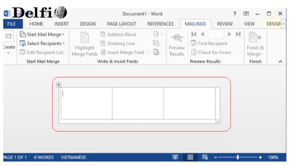
Task: Click the record number input box
Action: pyautogui.click(x=216, y=34)
